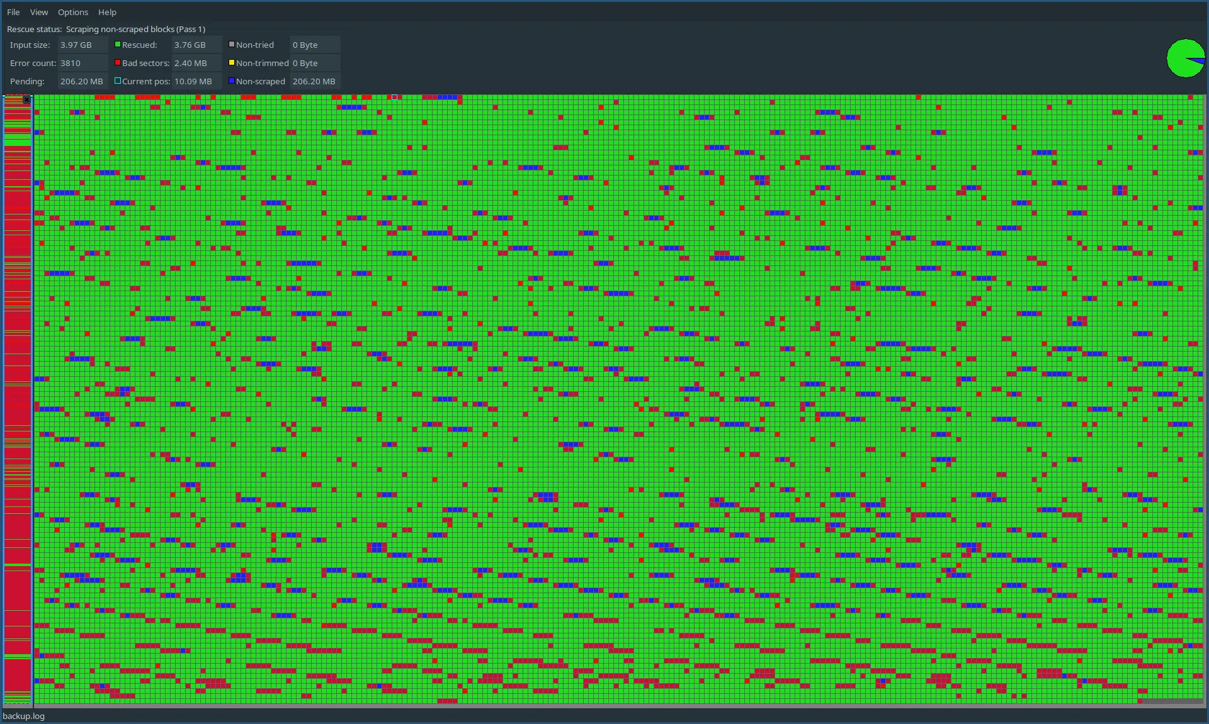The image size is (1209, 724).
Task: Click the blue Non-scraped legend square
Action: [x=232, y=81]
